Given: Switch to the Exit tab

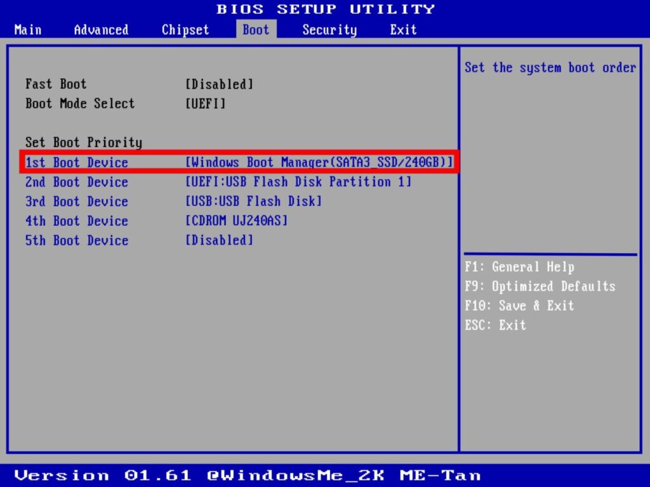Looking at the screenshot, I should (x=403, y=29).
